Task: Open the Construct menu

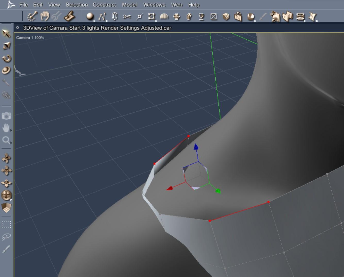Action: (104, 5)
